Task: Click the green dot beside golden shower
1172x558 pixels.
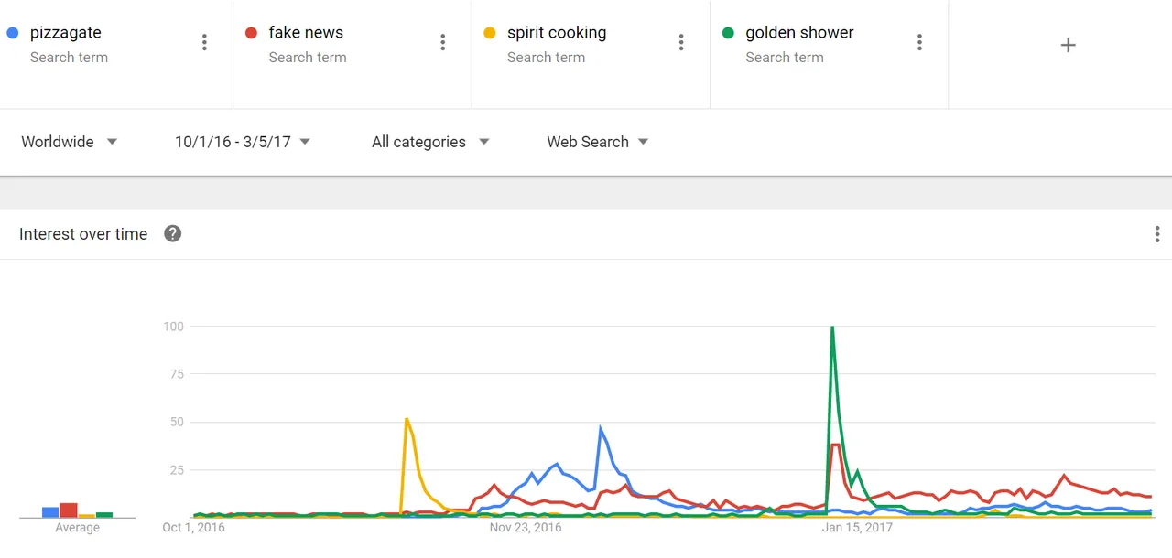Action: tap(728, 33)
